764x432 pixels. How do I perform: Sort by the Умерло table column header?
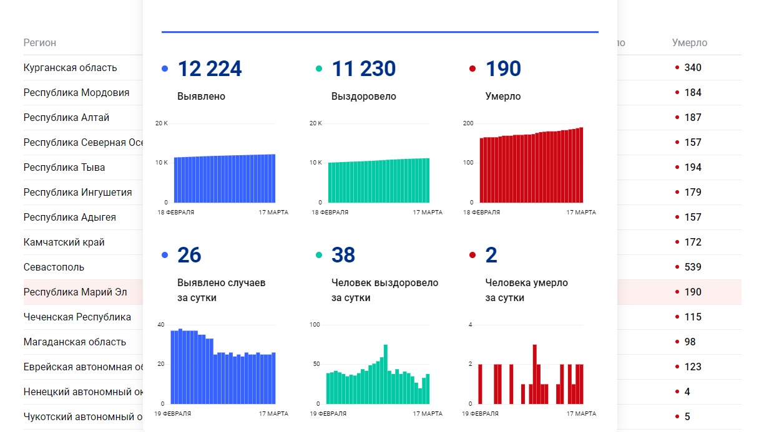(689, 43)
